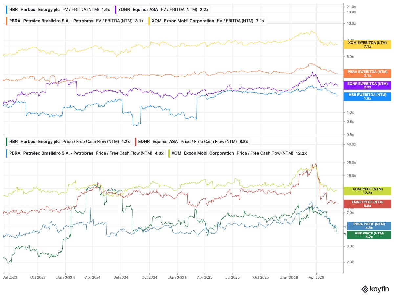The height and width of the screenshot is (296, 394).
Task: Click the 40.0x value on lower axis
Action: 351,144
